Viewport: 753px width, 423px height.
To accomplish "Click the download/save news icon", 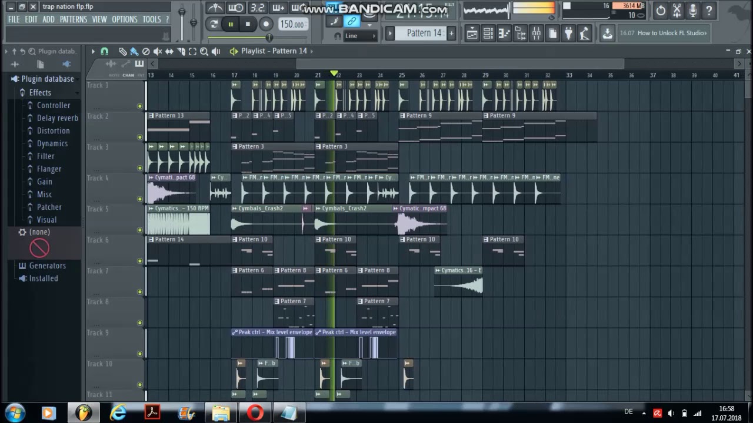I will point(607,33).
